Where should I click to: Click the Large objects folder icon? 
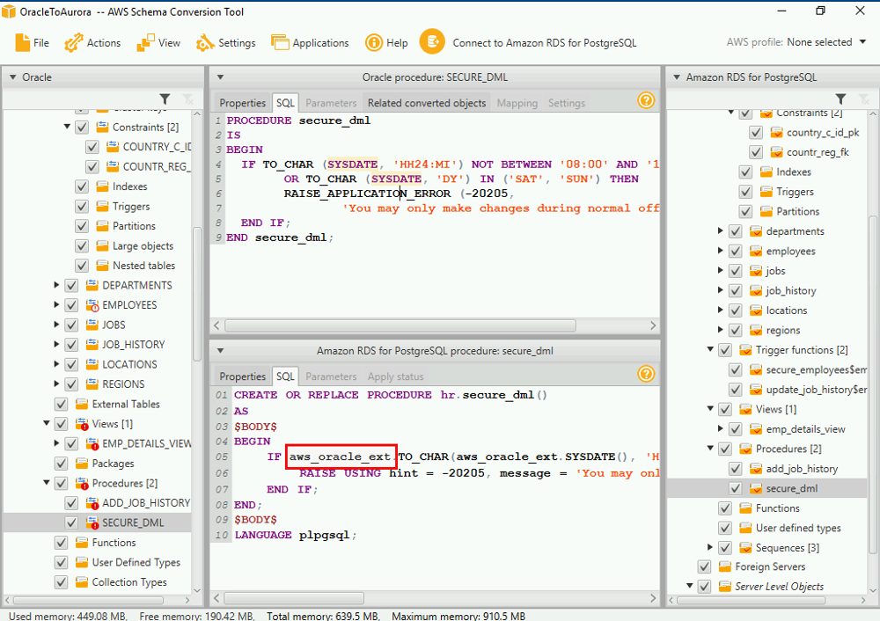(102, 245)
